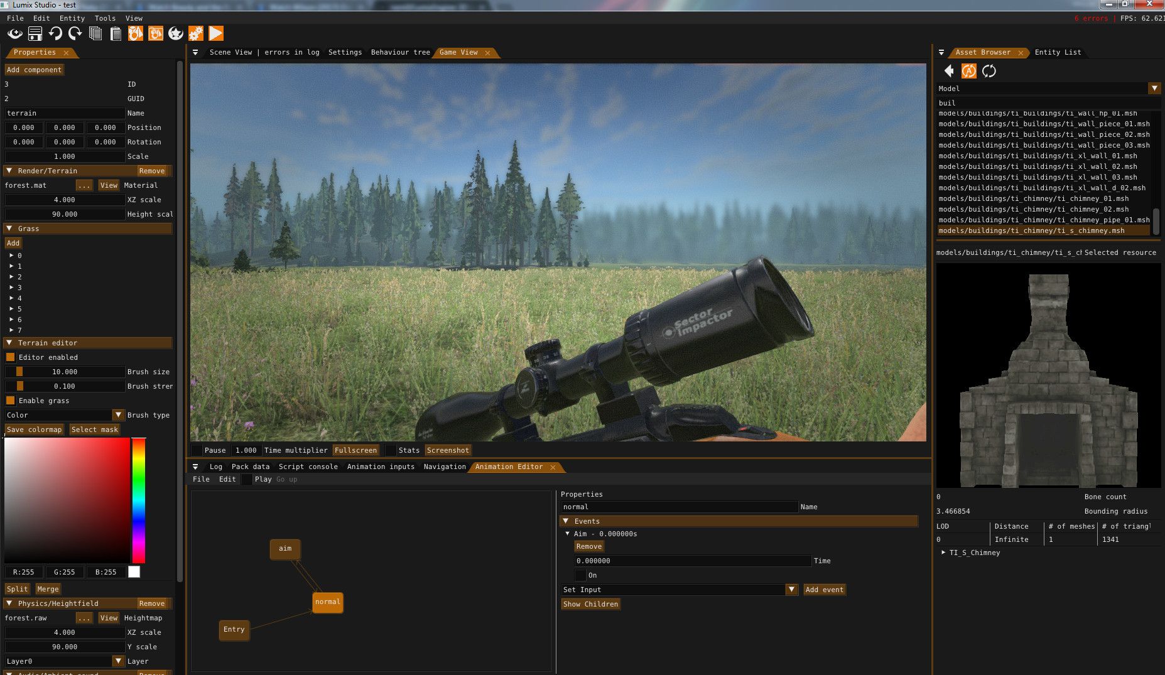This screenshot has width=1165, height=675.
Task: Check the On checkbox under the Aim event
Action: [581, 575]
